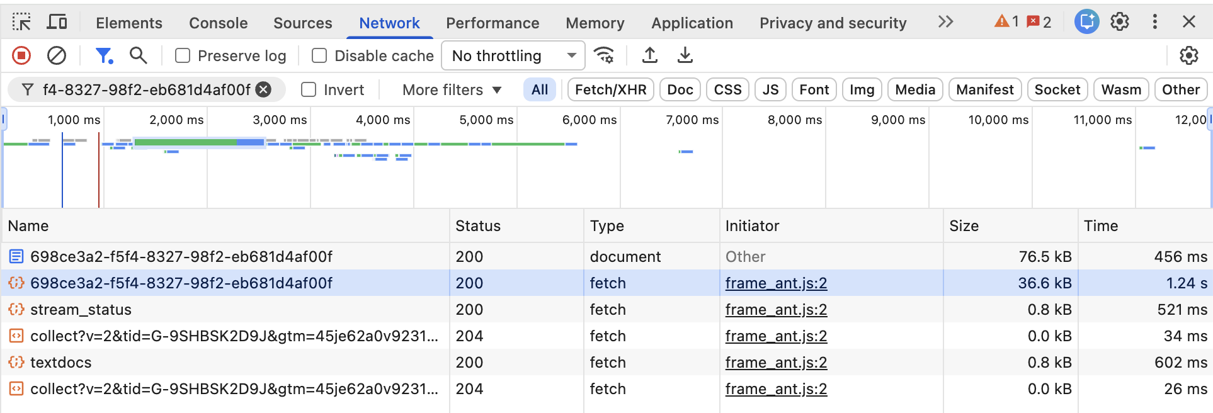Toggle the device toolbar icon
Screen dimensions: 1213x413
[x=57, y=23]
